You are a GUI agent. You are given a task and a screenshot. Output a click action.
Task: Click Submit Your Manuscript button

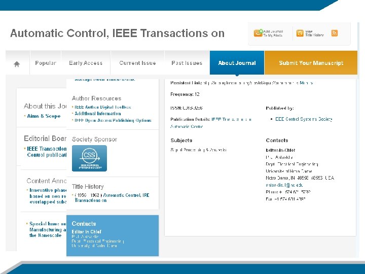[x=311, y=63]
